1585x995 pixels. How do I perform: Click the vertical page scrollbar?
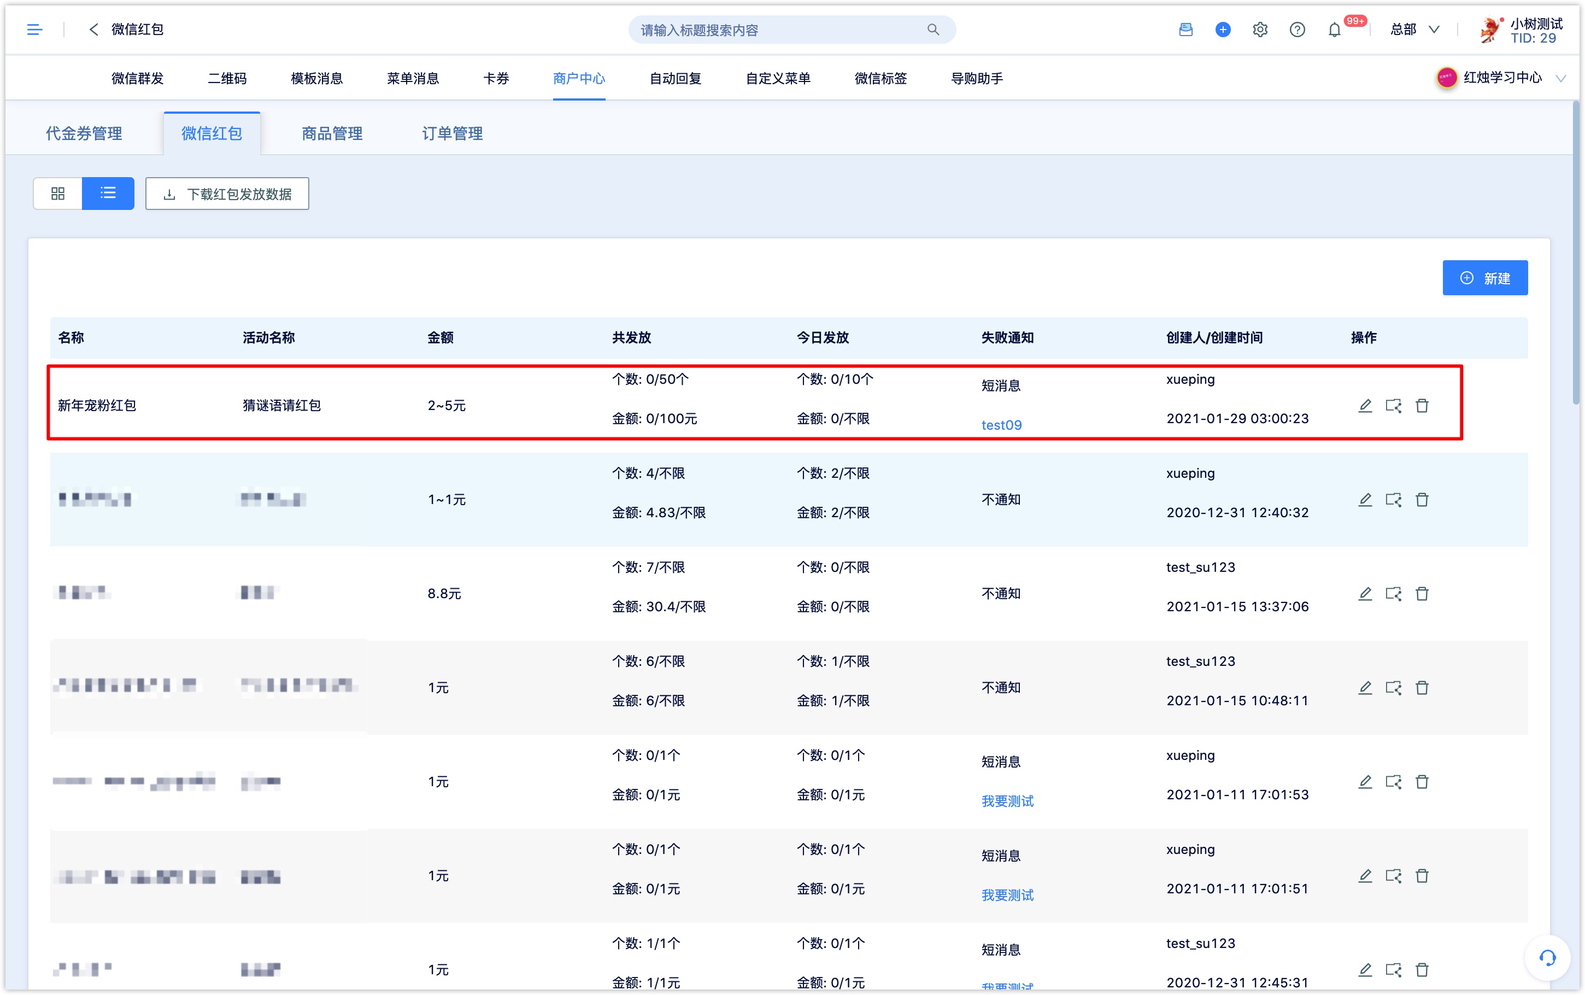(x=1576, y=253)
